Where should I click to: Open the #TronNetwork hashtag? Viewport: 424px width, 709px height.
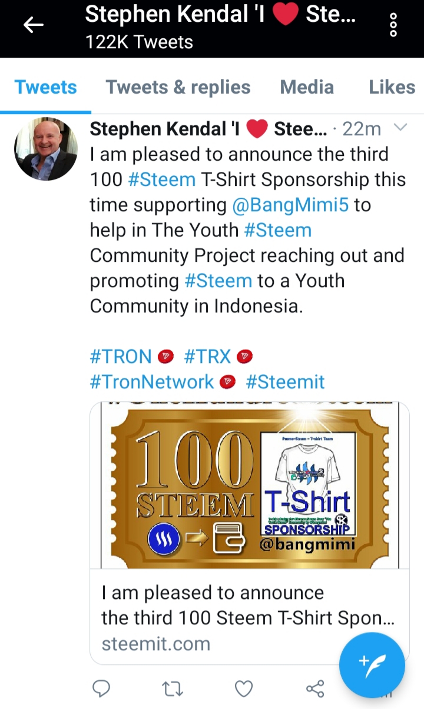151,382
